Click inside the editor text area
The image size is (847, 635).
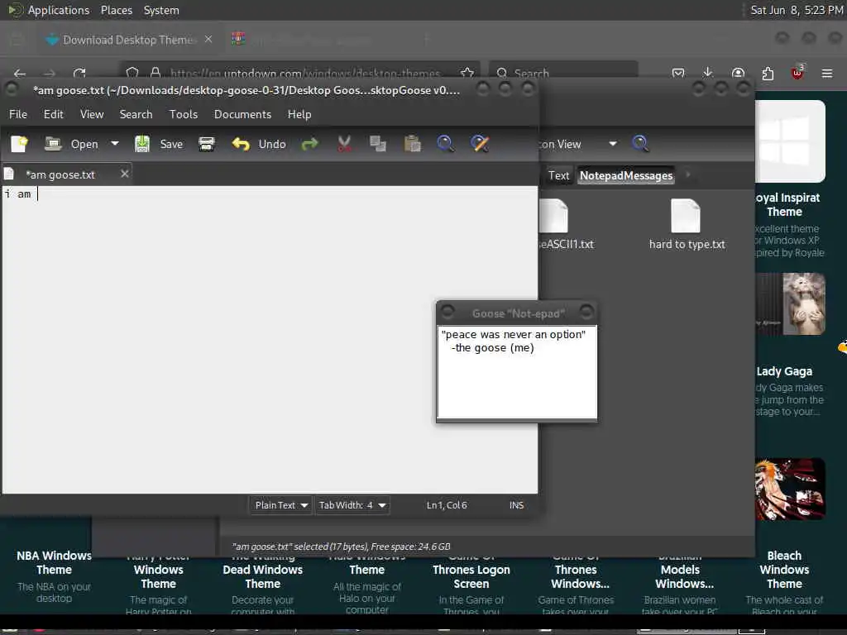[269, 340]
